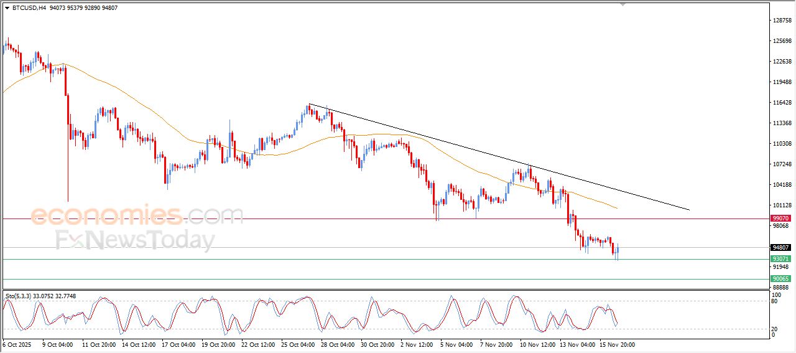Click the 128758 price scale value
The height and width of the screenshot is (353, 796).
[781, 21]
